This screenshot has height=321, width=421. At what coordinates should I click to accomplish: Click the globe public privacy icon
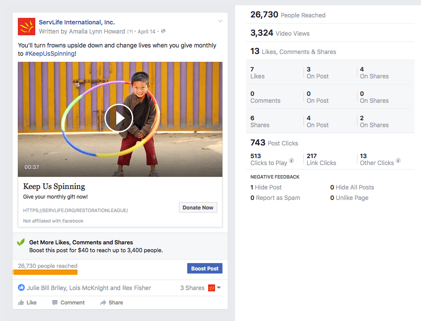[x=163, y=31]
